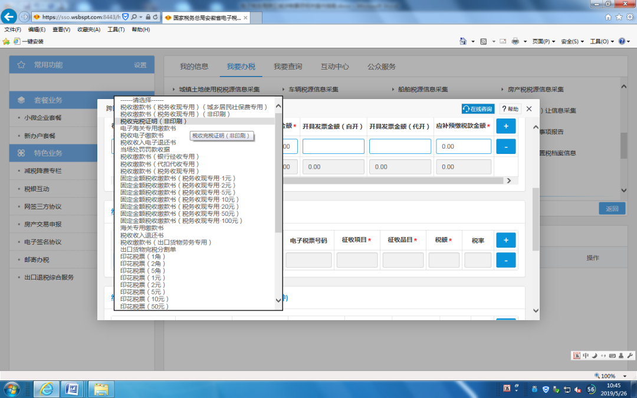Image resolution: width=637 pixels, height=398 pixels.
Task: Click the 开具发票金额（代开）input field
Action: pos(400,146)
